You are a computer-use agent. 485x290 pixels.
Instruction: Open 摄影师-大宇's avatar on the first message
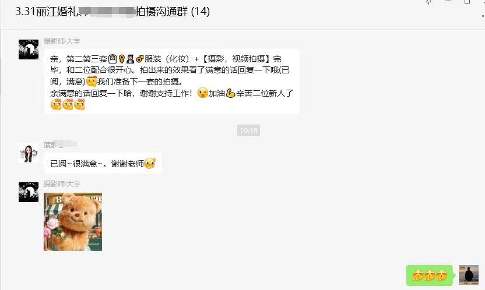[29, 49]
